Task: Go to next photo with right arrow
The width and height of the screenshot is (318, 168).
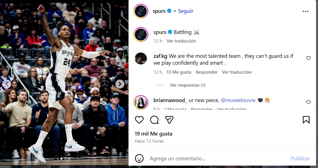Action: (x=120, y=84)
